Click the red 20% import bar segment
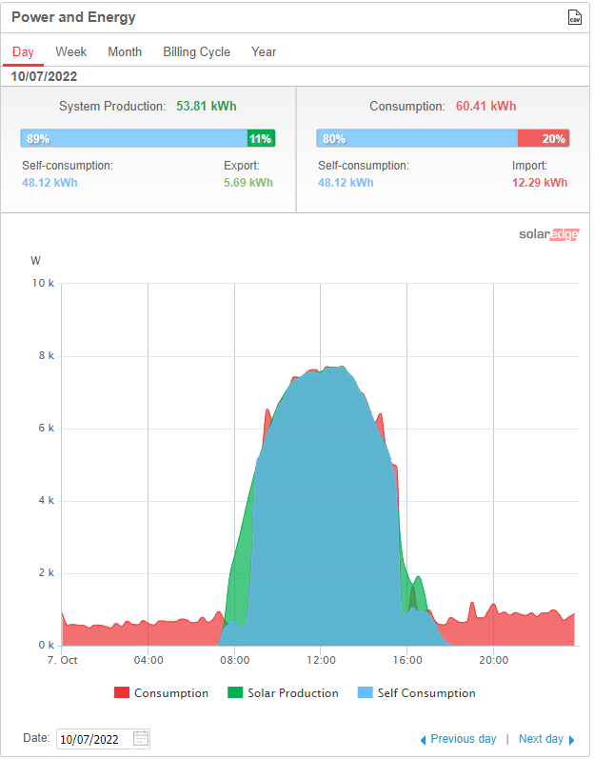 (x=544, y=139)
